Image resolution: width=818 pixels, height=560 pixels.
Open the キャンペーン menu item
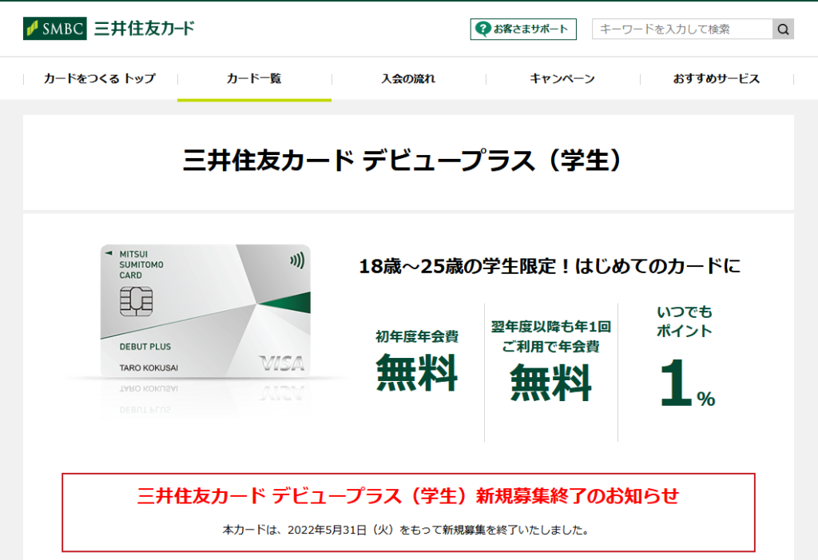coord(562,79)
